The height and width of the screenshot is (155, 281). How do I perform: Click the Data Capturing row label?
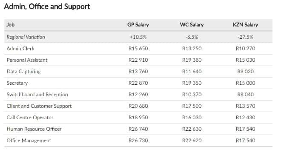tap(24, 72)
